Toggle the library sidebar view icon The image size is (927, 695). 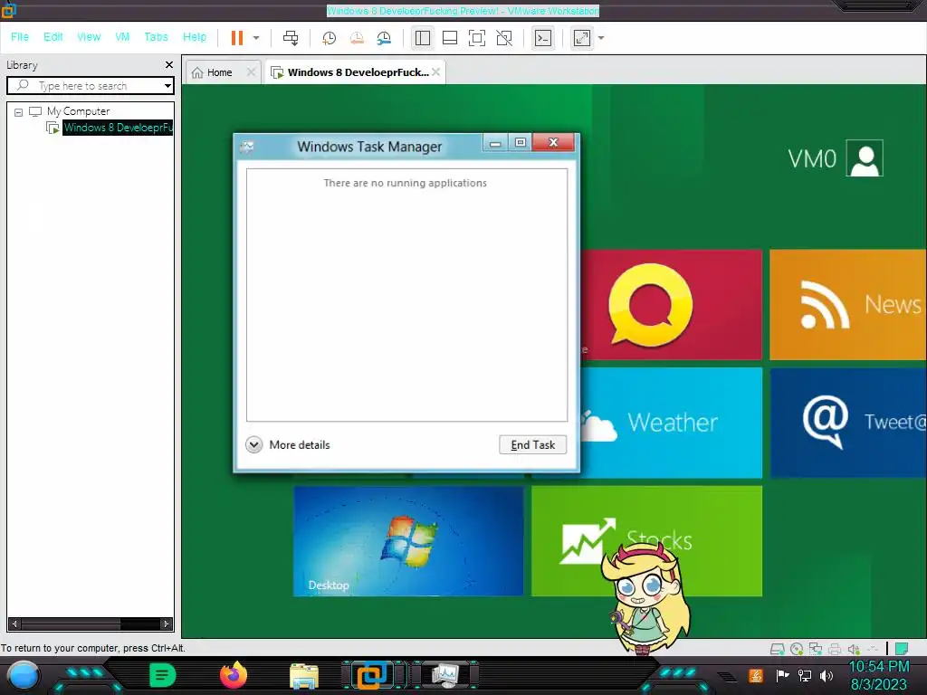(423, 38)
